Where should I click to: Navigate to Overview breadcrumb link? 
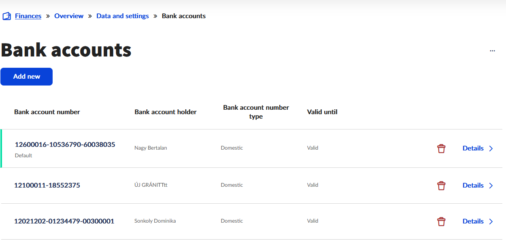[x=69, y=16]
